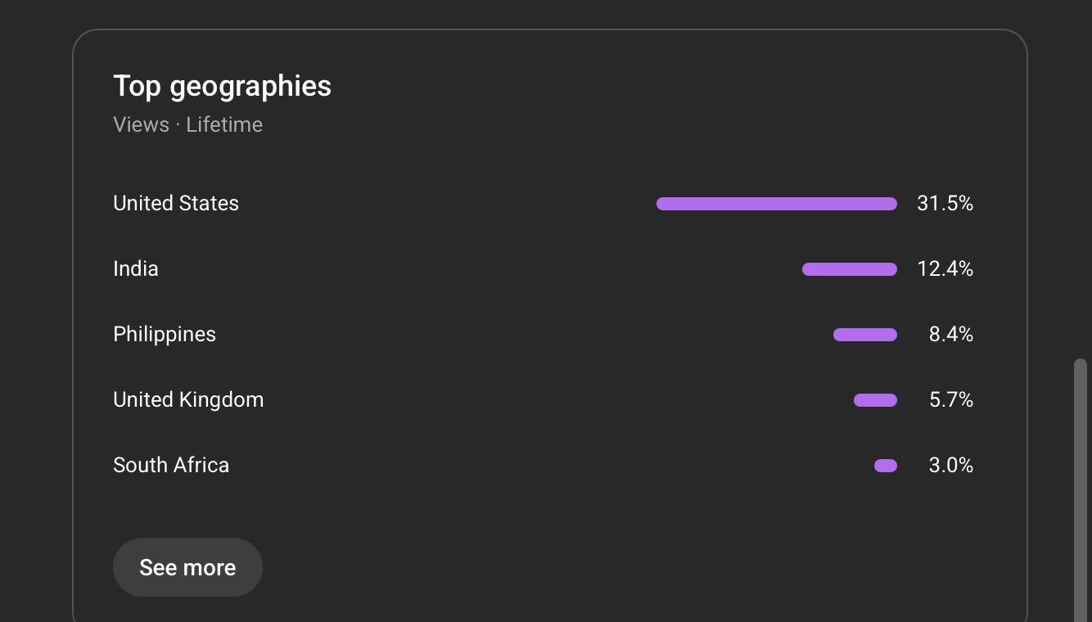Click the Top geographies card heading
1092x622 pixels.
coord(222,86)
